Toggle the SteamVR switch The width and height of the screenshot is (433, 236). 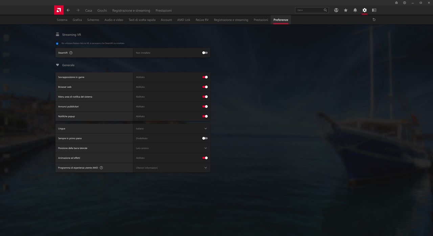point(205,53)
